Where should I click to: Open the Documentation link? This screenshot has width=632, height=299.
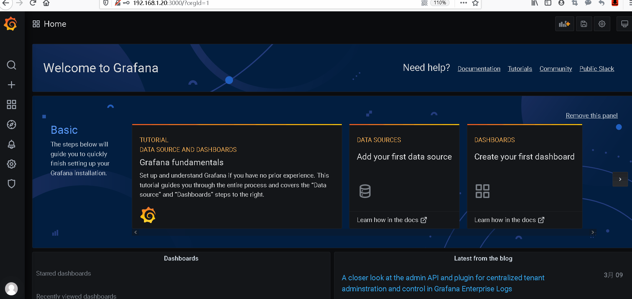coord(479,69)
